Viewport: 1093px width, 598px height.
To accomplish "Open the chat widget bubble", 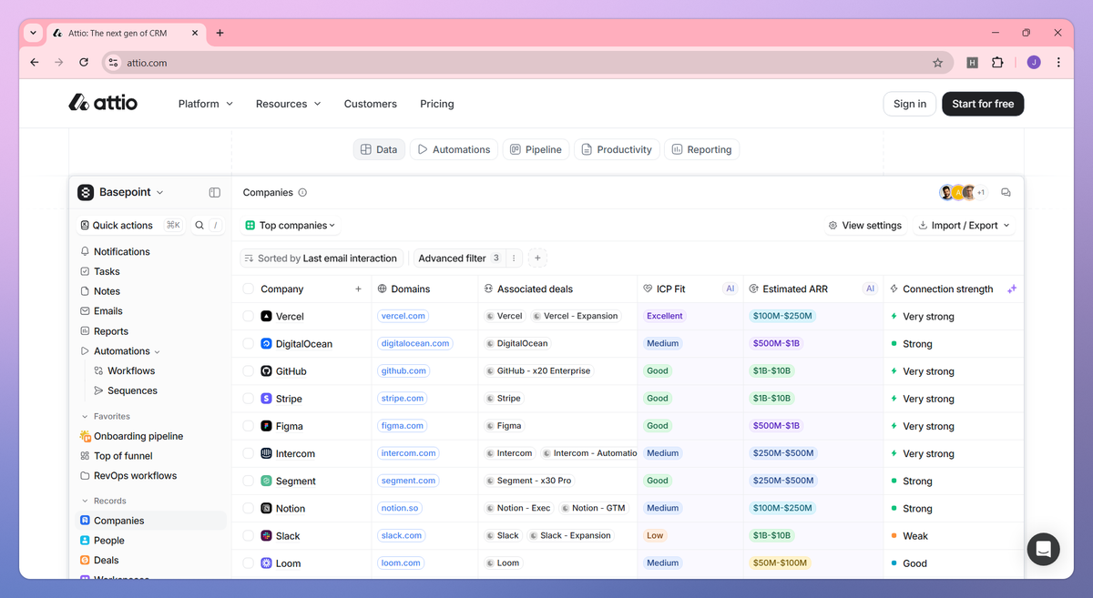I will (1044, 549).
